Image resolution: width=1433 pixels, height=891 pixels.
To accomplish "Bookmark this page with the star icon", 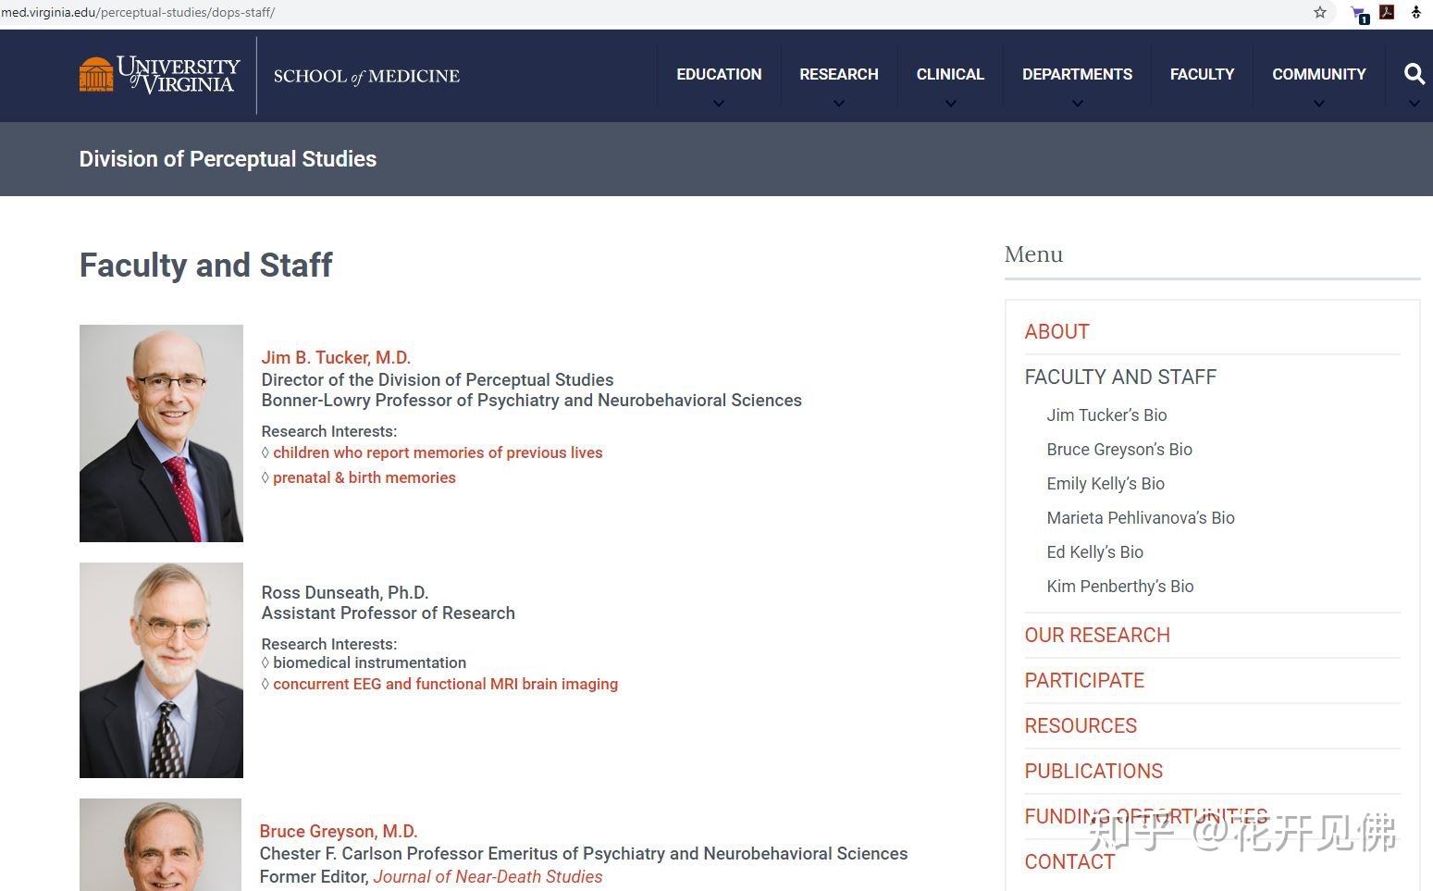I will click(1320, 12).
